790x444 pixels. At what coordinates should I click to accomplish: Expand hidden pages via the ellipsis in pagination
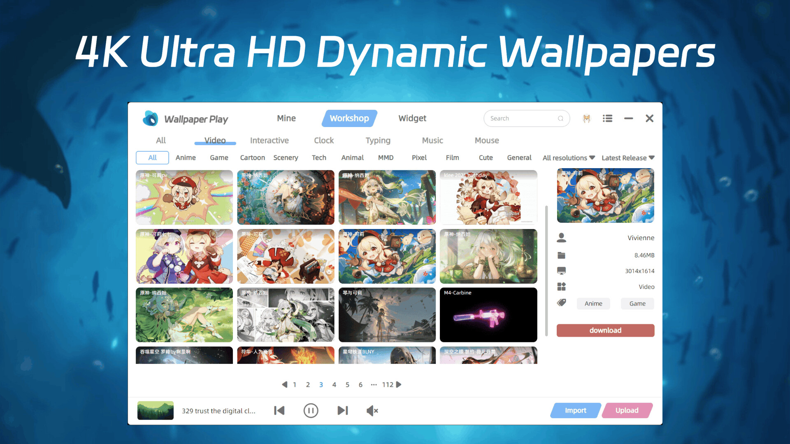[x=374, y=384]
